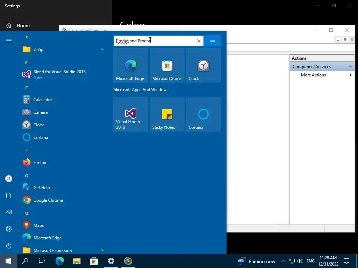The image size is (358, 268).
Task: Open File Explorer from the taskbar
Action: coord(77,261)
